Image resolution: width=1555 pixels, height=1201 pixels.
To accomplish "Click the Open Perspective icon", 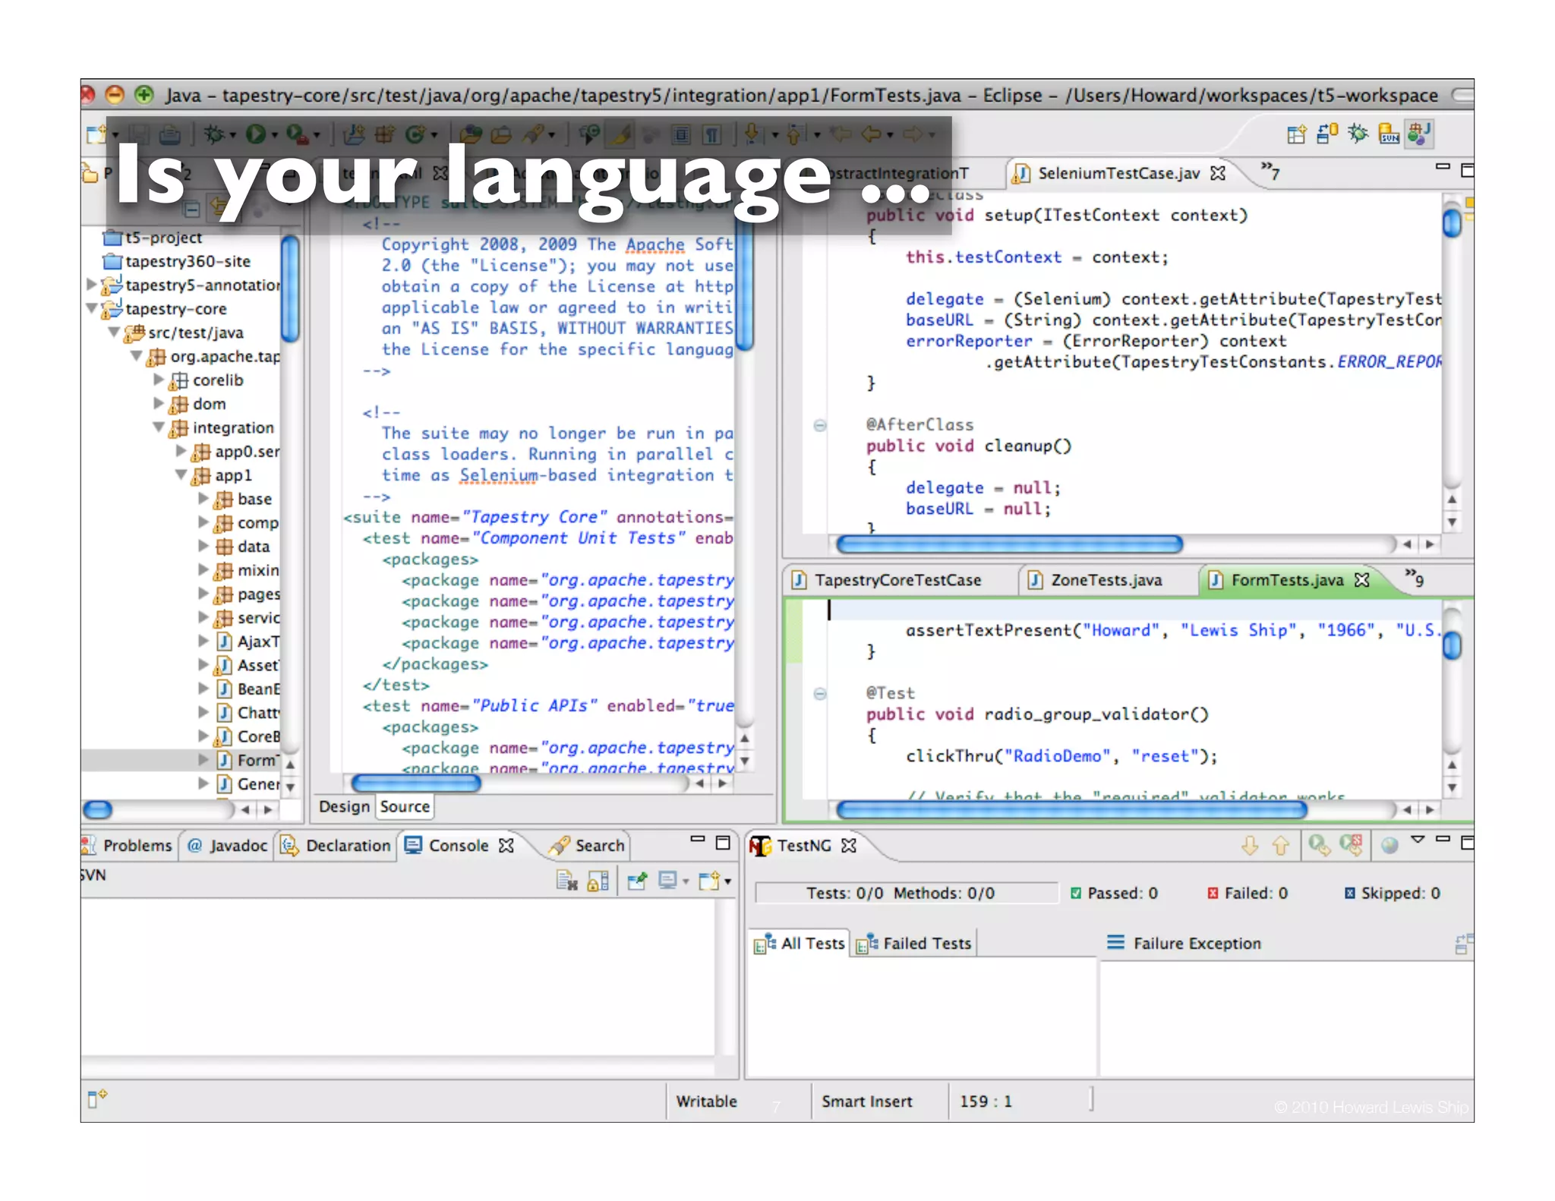I will [x=1296, y=134].
